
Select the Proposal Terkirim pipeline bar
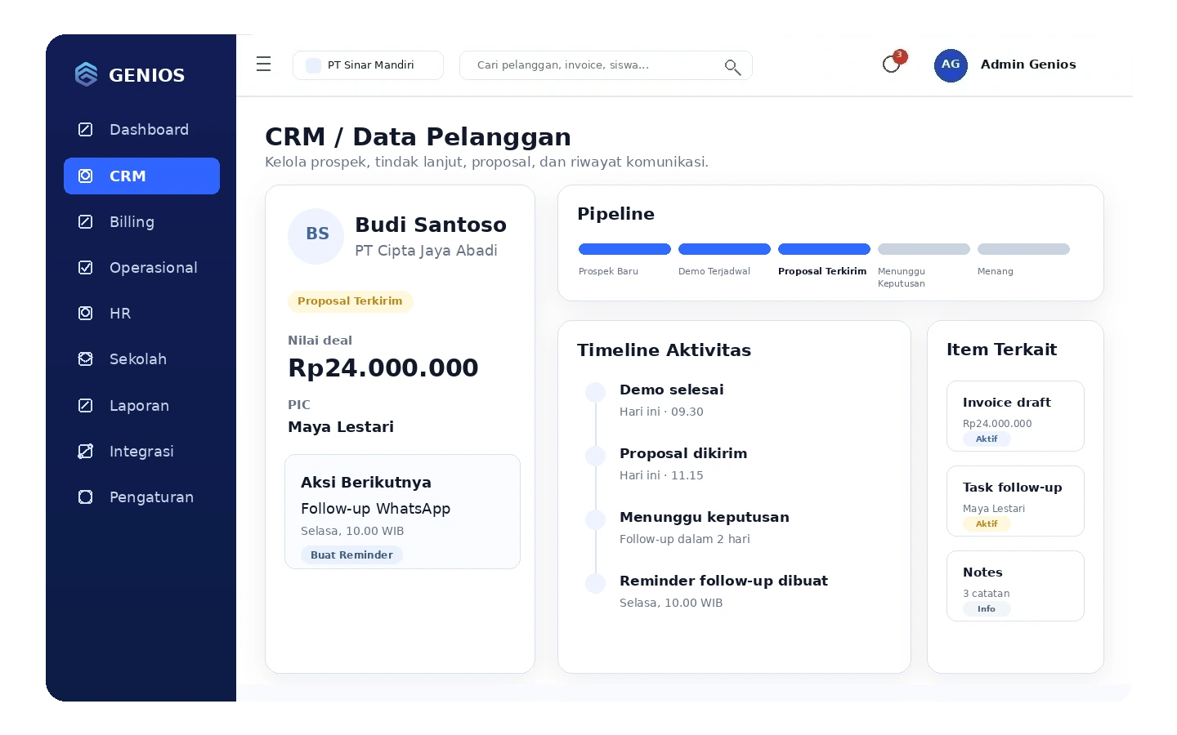coord(824,249)
